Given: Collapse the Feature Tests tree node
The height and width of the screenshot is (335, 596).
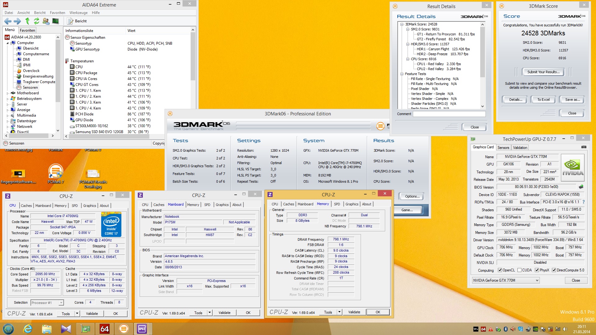Looking at the screenshot, I should tap(402, 74).
